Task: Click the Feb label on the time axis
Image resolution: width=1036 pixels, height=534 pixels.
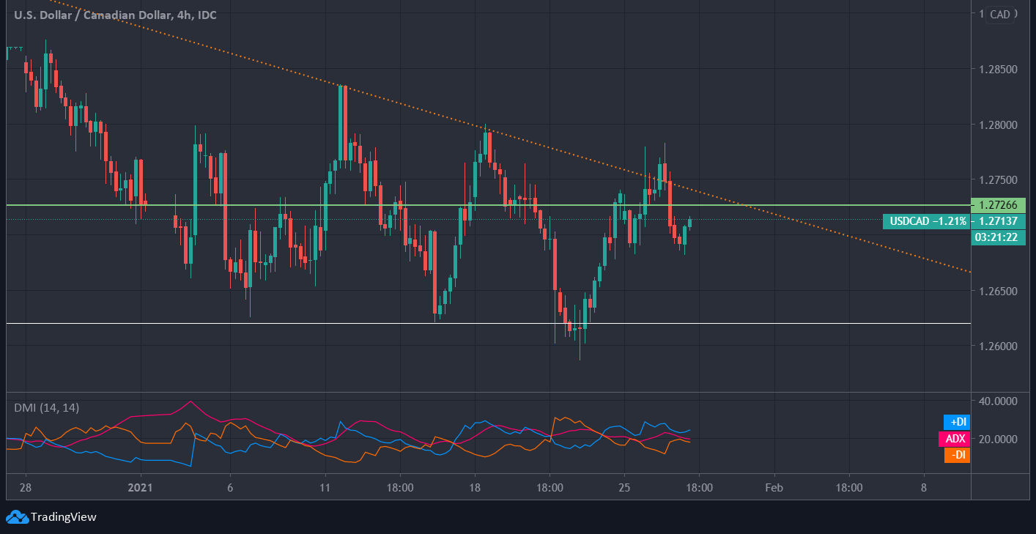Action: pos(774,487)
